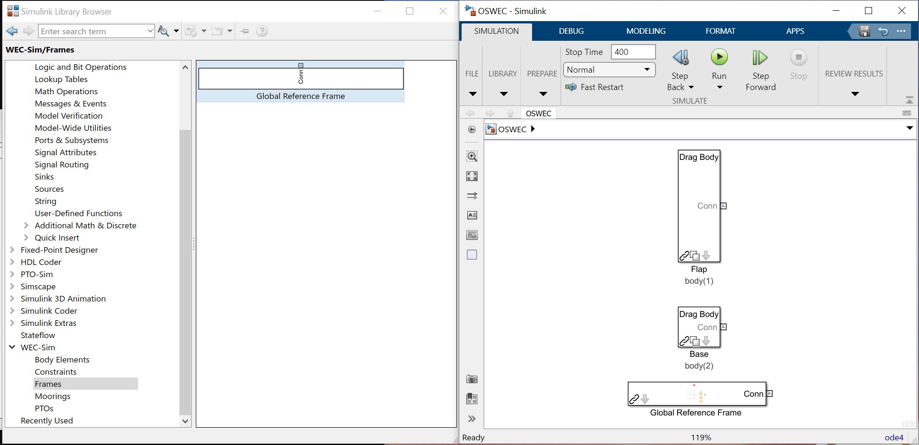Click Fit to View palette icon
919x445 pixels.
[472, 176]
